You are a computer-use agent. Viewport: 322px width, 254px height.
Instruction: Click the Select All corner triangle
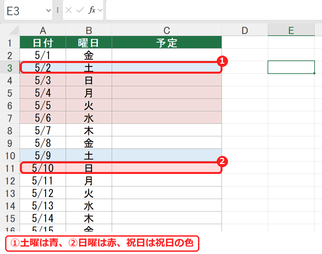(x=14, y=30)
